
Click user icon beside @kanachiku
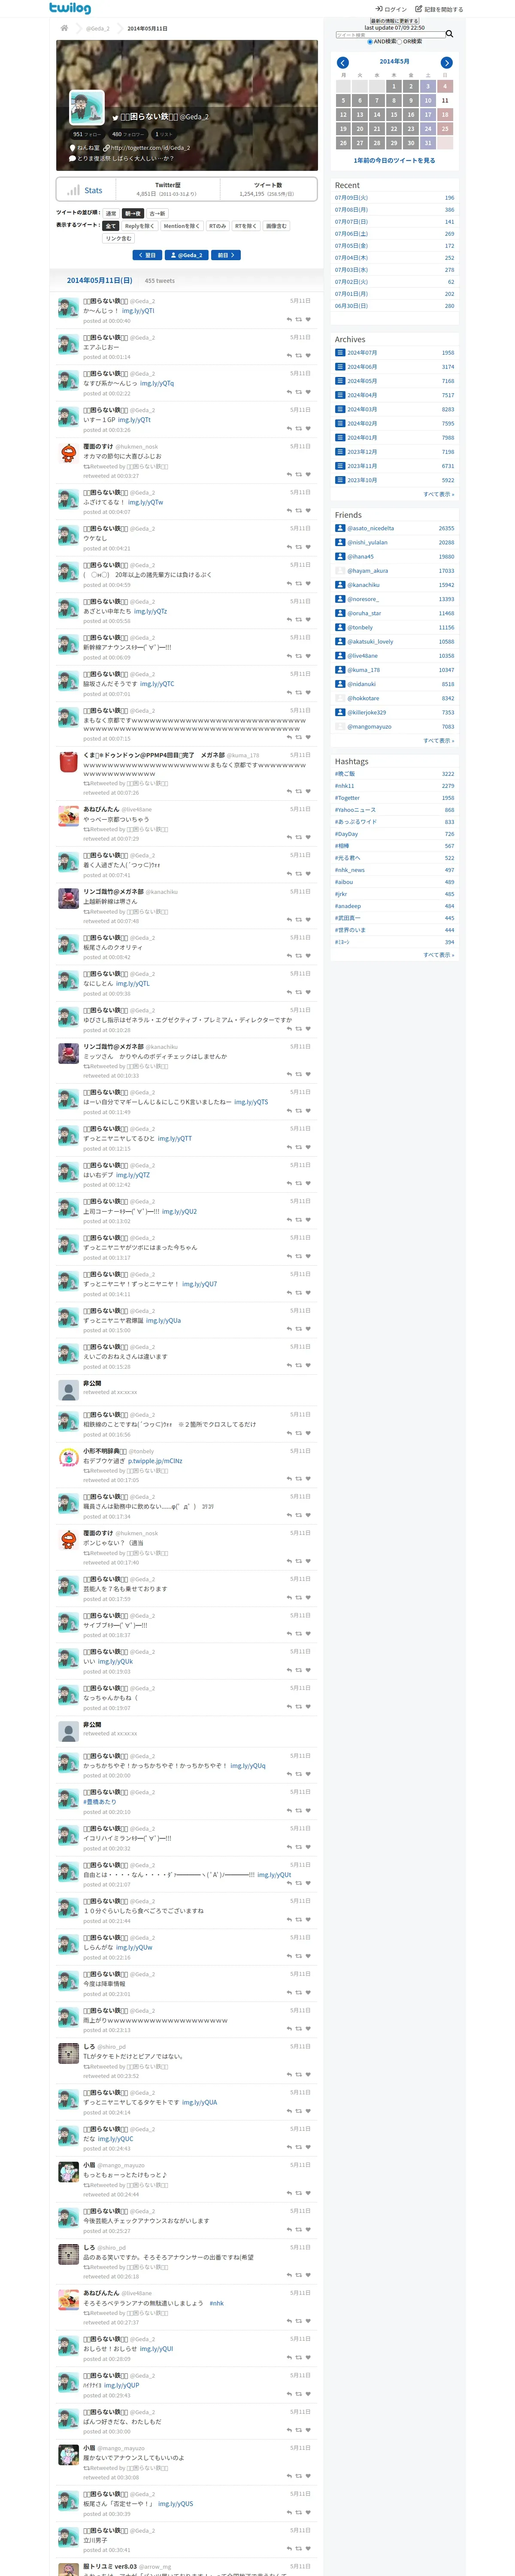click(x=340, y=585)
